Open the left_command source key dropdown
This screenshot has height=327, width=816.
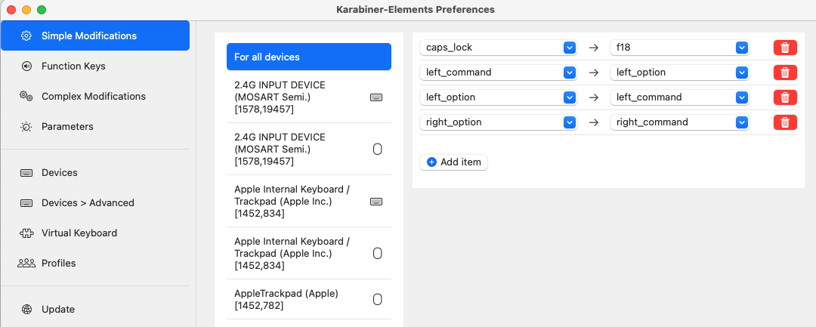[x=498, y=72]
